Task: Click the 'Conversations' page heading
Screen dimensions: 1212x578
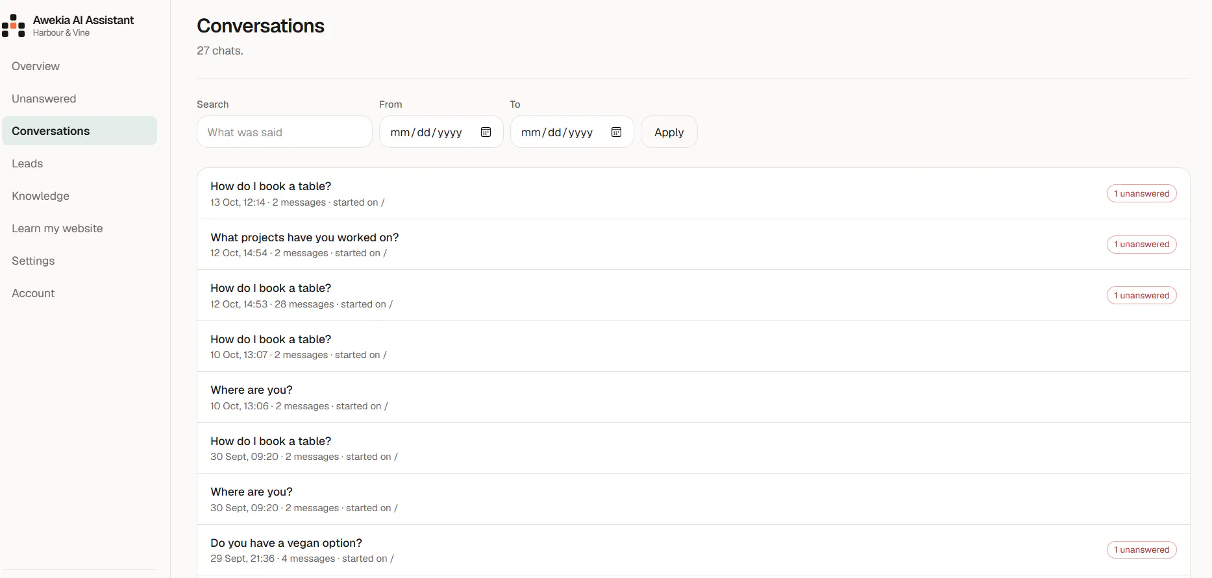Action: 260,26
